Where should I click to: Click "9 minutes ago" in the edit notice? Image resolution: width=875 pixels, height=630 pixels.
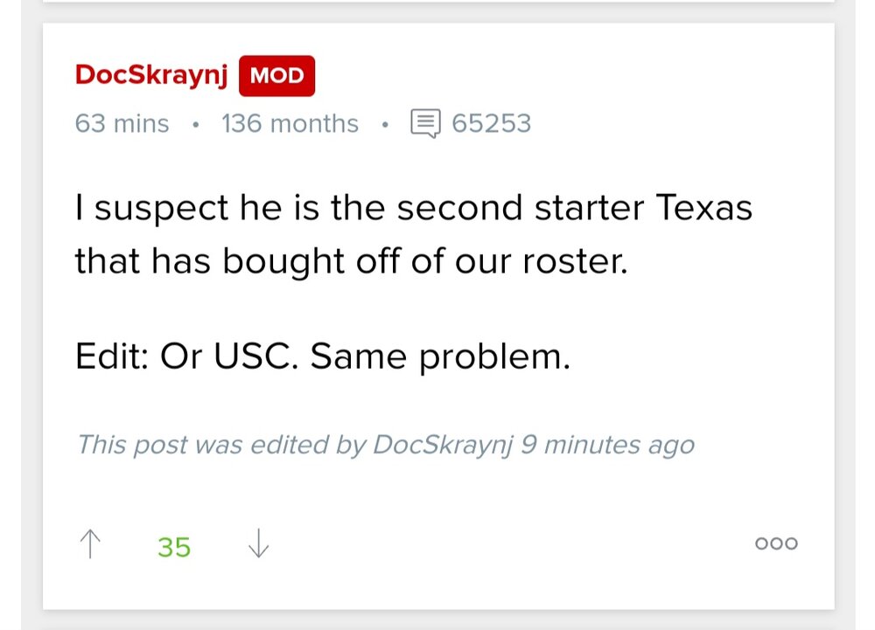coord(607,445)
